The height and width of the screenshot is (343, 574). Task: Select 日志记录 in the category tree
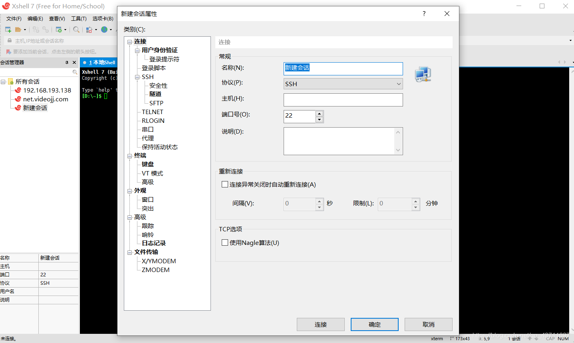click(x=154, y=243)
